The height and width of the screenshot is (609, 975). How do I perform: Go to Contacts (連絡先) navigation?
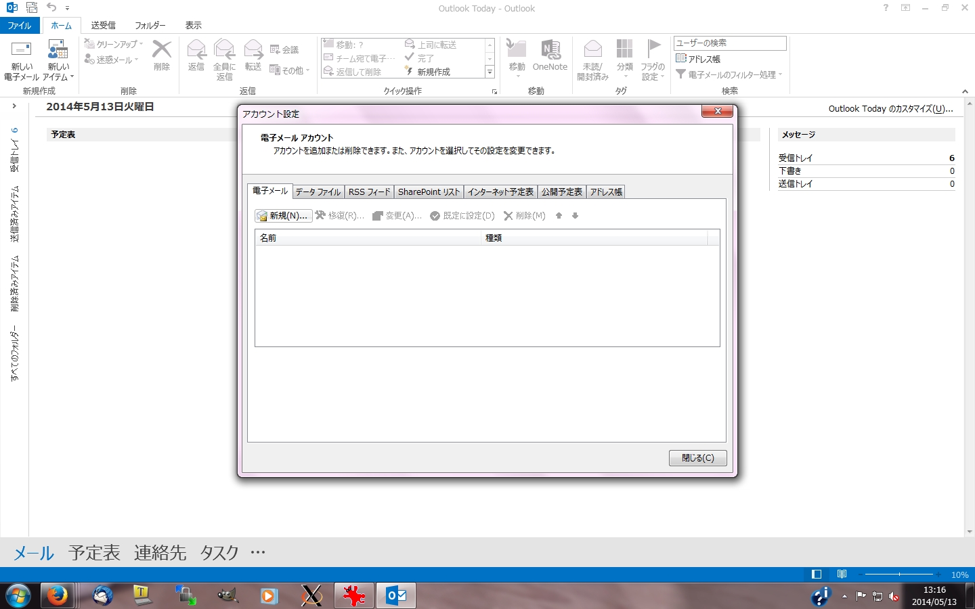point(160,553)
